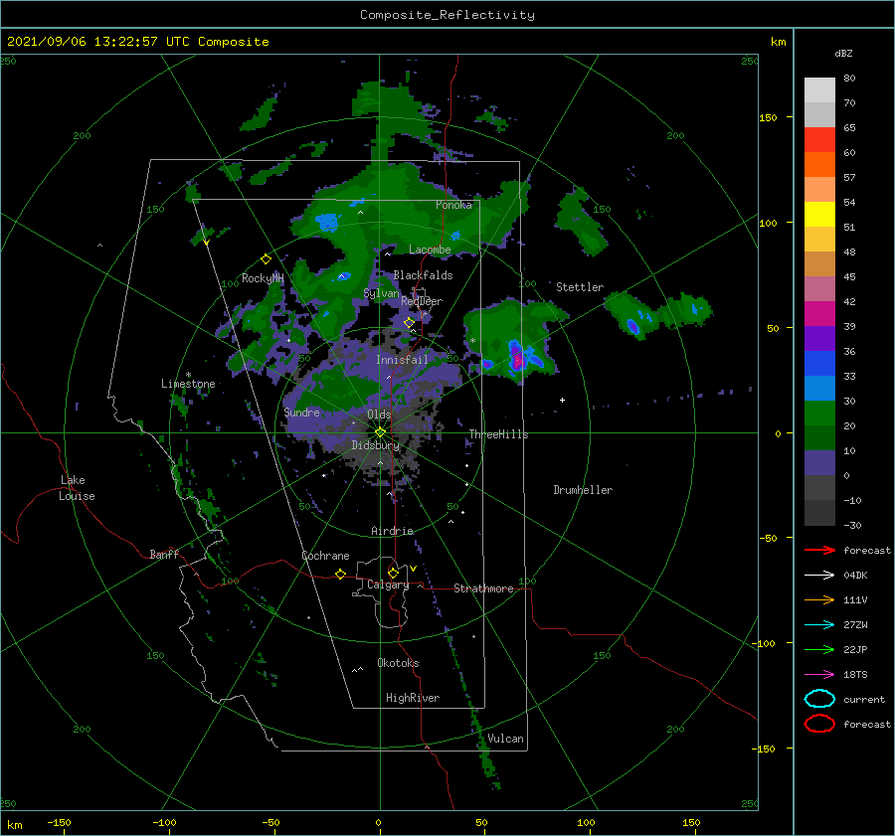Click the Vulcan town label
The width and height of the screenshot is (895, 836).
click(x=505, y=739)
